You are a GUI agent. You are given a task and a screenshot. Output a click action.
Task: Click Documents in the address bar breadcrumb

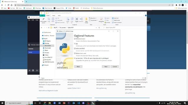point(63,28)
